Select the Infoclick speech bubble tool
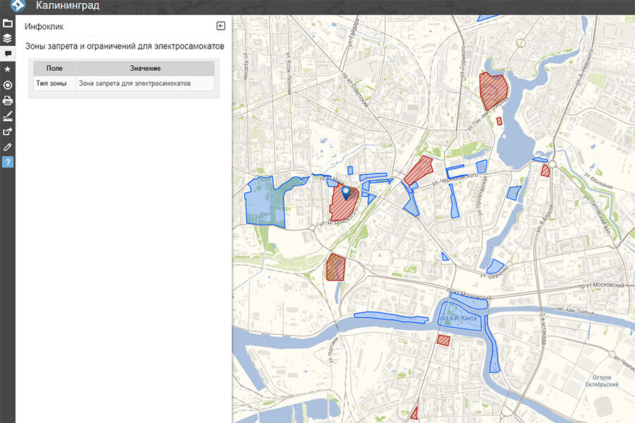Viewport: 635px width, 423px height. click(8, 54)
